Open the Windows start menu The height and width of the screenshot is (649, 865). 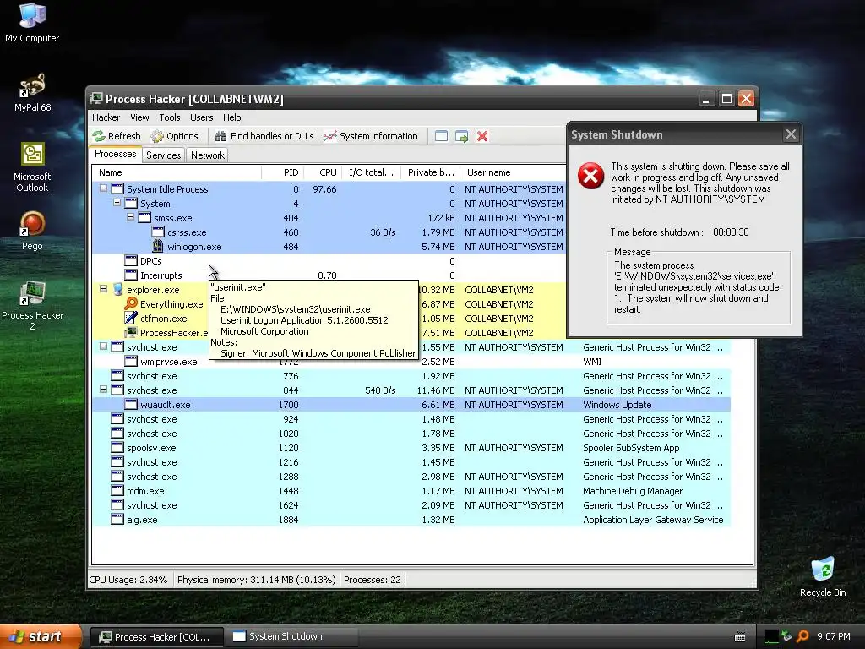tap(41, 636)
